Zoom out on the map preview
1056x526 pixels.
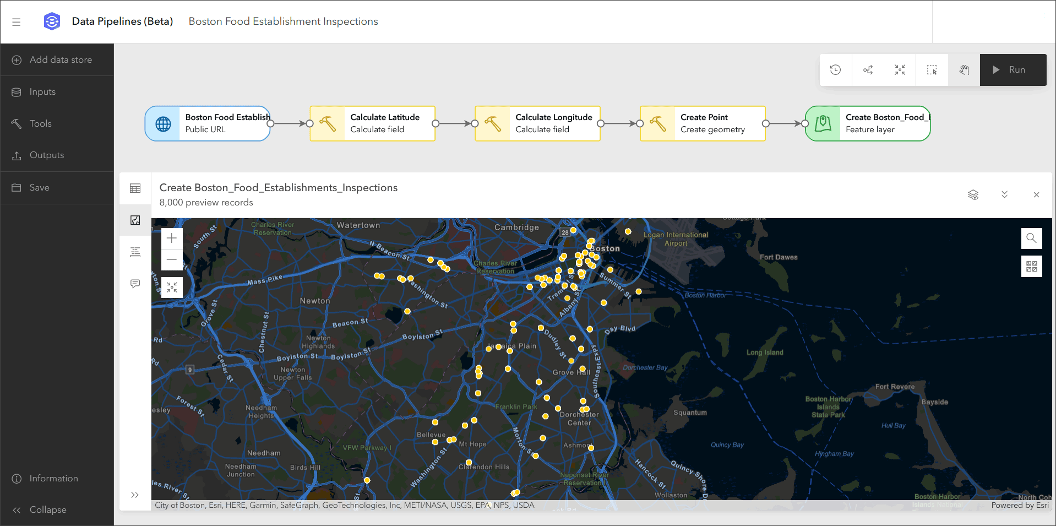coord(172,259)
